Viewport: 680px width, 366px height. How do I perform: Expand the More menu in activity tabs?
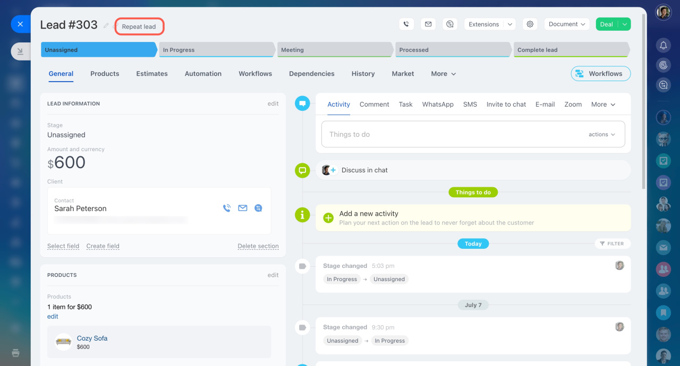(x=603, y=104)
